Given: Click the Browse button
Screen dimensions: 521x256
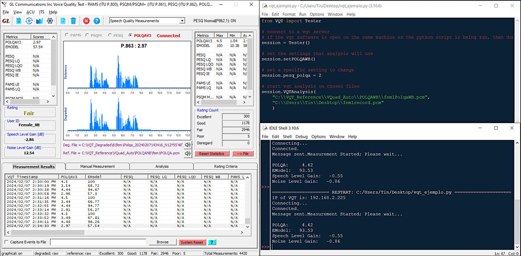Looking at the screenshot, I should [163, 242].
